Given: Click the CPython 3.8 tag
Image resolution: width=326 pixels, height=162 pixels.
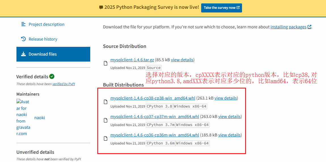Looking at the screenshot, I should coord(159,106).
